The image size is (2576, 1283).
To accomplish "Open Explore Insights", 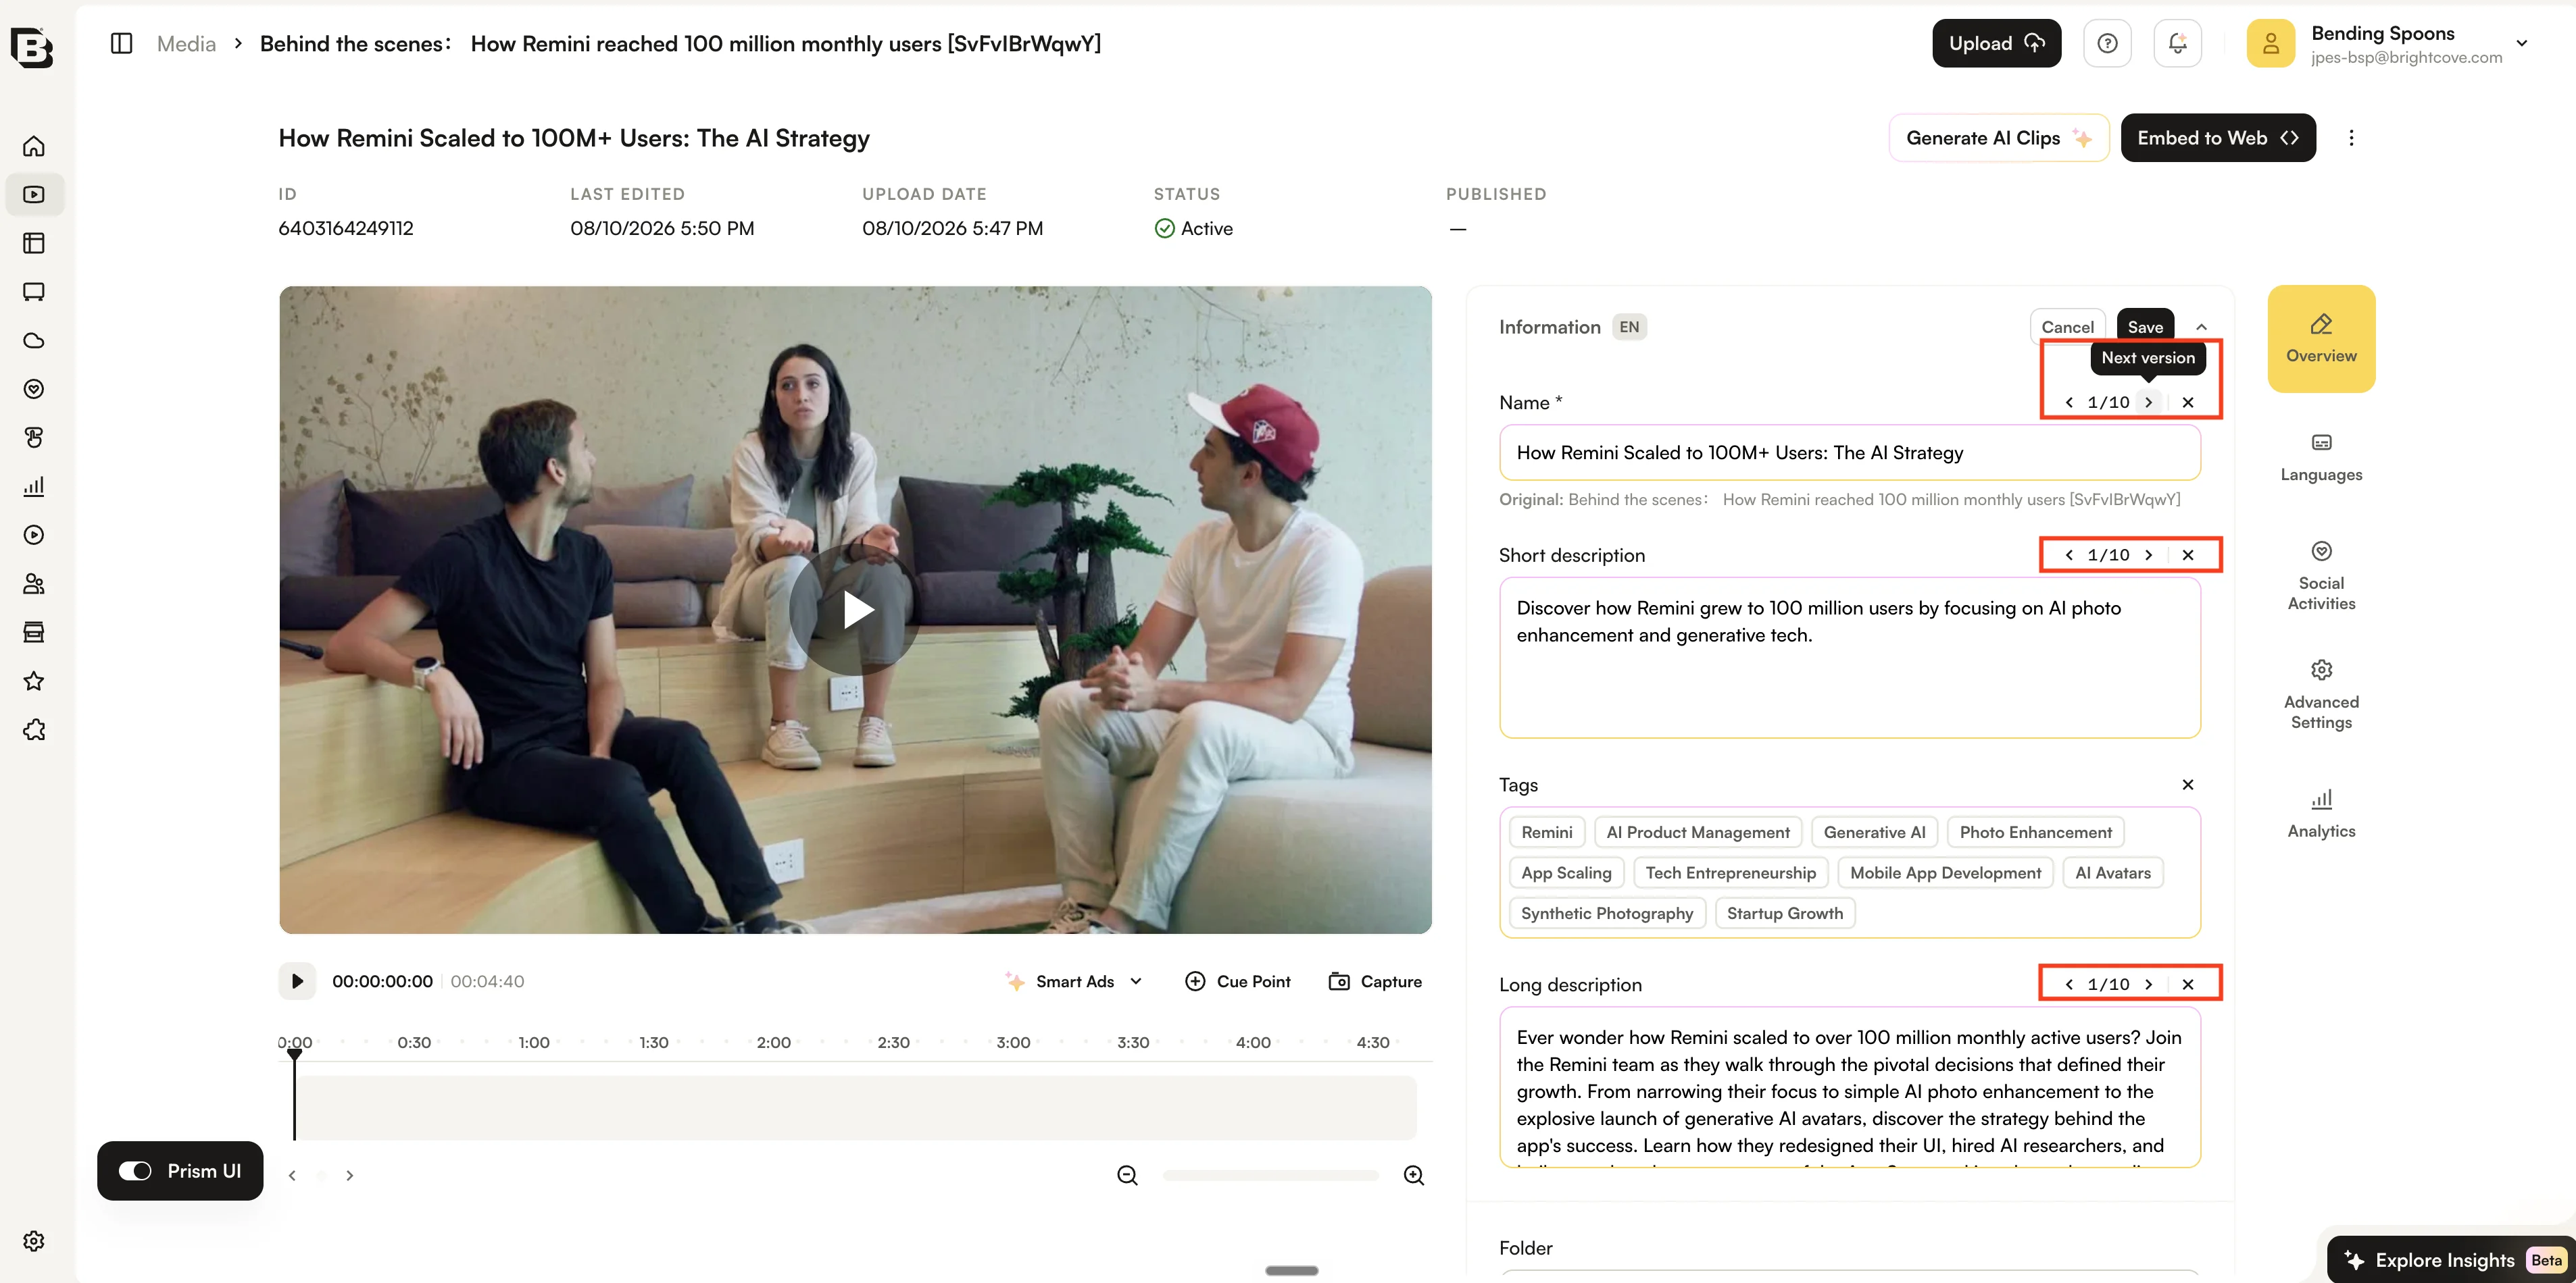I will point(2450,1260).
